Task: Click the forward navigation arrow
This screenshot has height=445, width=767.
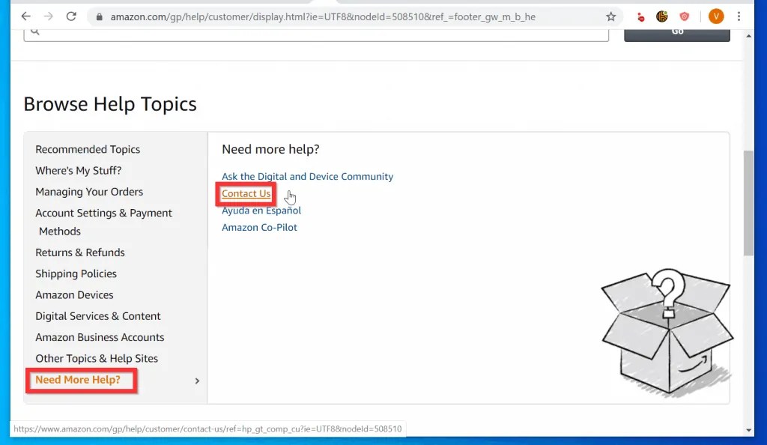Action: pos(48,15)
